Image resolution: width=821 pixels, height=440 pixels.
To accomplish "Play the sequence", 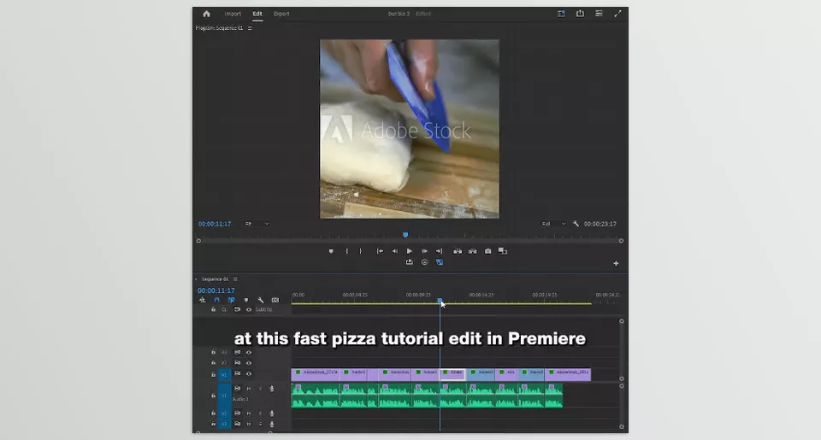I will tap(410, 251).
